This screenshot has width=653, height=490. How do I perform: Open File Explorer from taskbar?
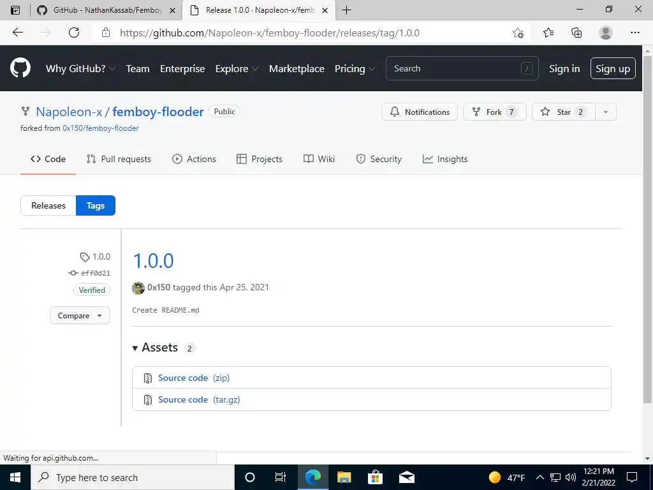(x=344, y=477)
